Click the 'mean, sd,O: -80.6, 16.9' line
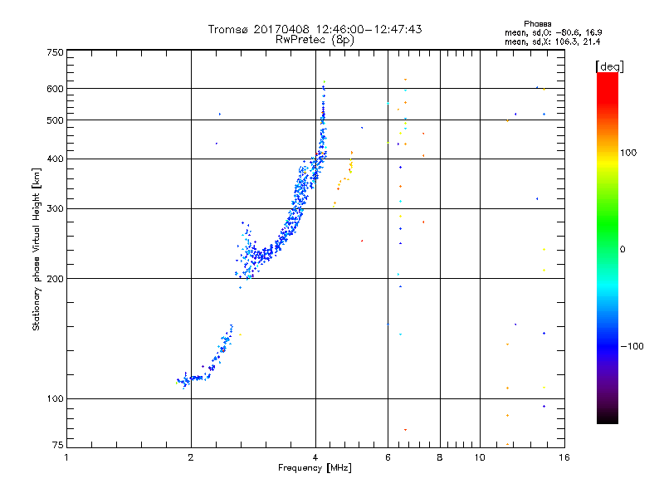The height and width of the screenshot is (498, 664). tap(553, 32)
